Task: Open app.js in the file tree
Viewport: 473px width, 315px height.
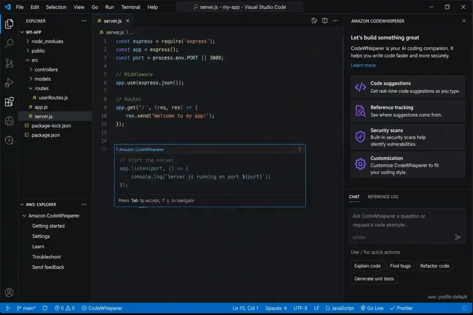Action: pos(41,107)
